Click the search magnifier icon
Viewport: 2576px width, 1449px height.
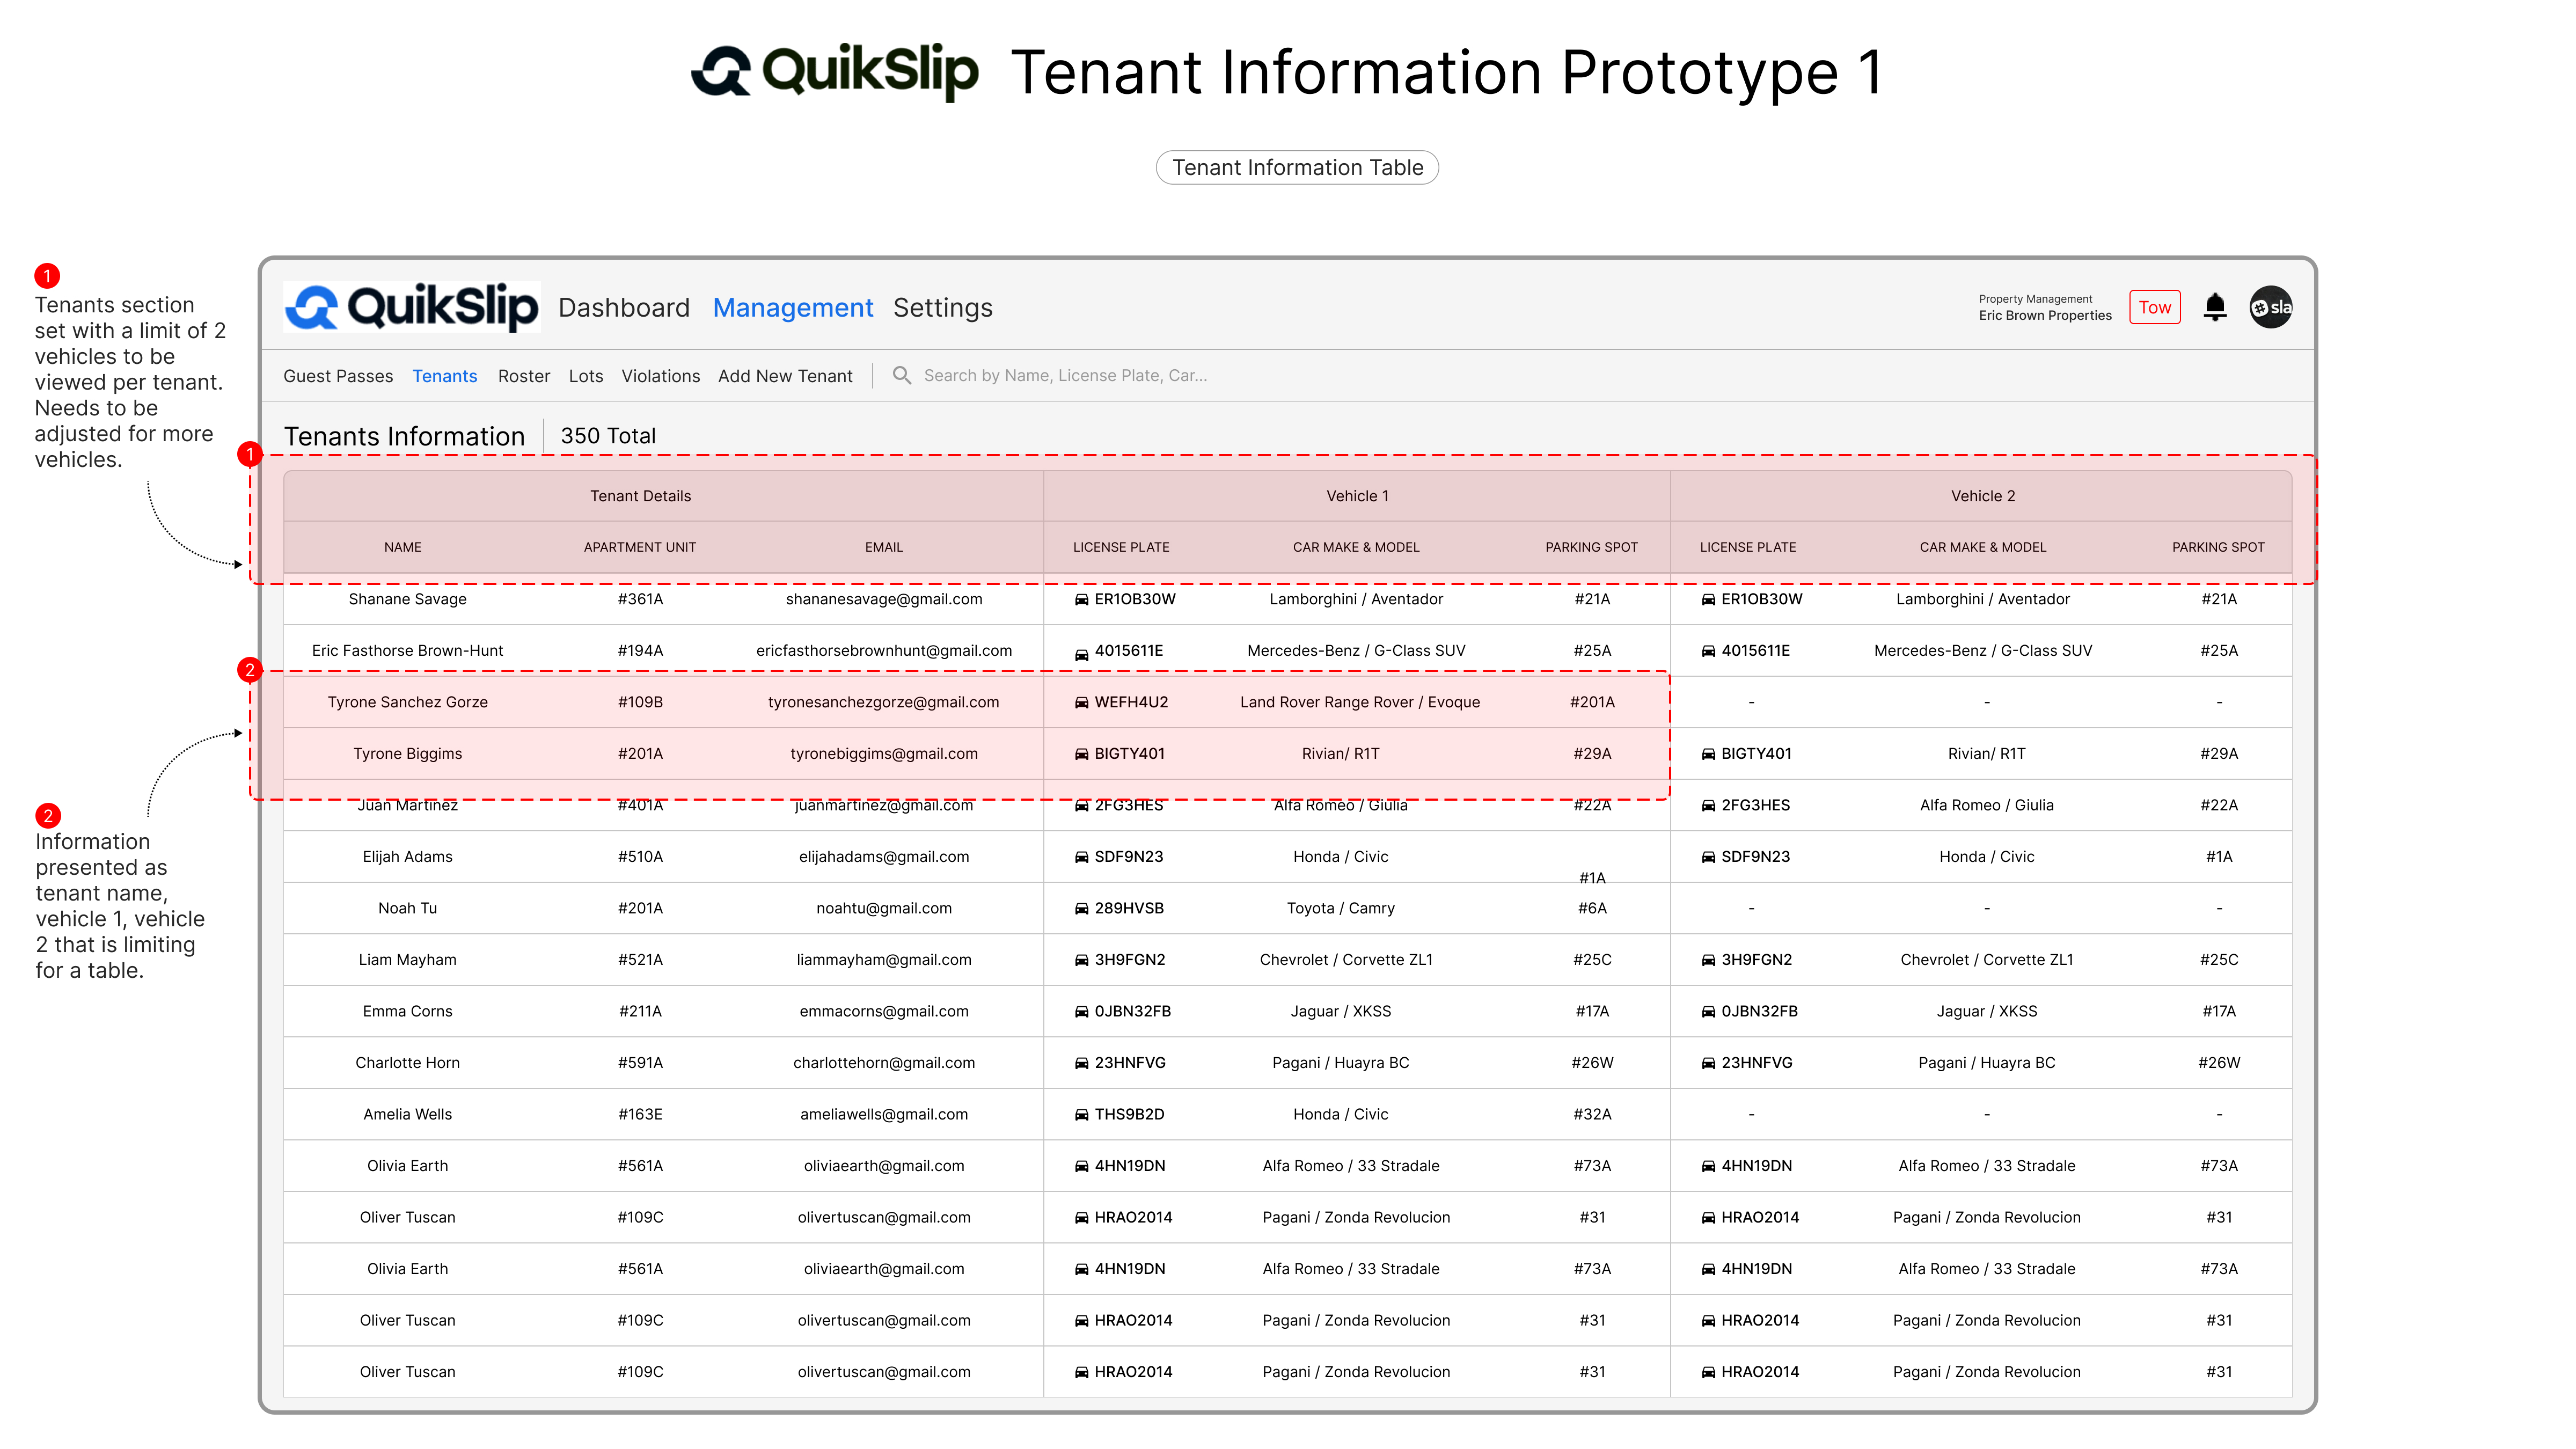pyautogui.click(x=901, y=375)
